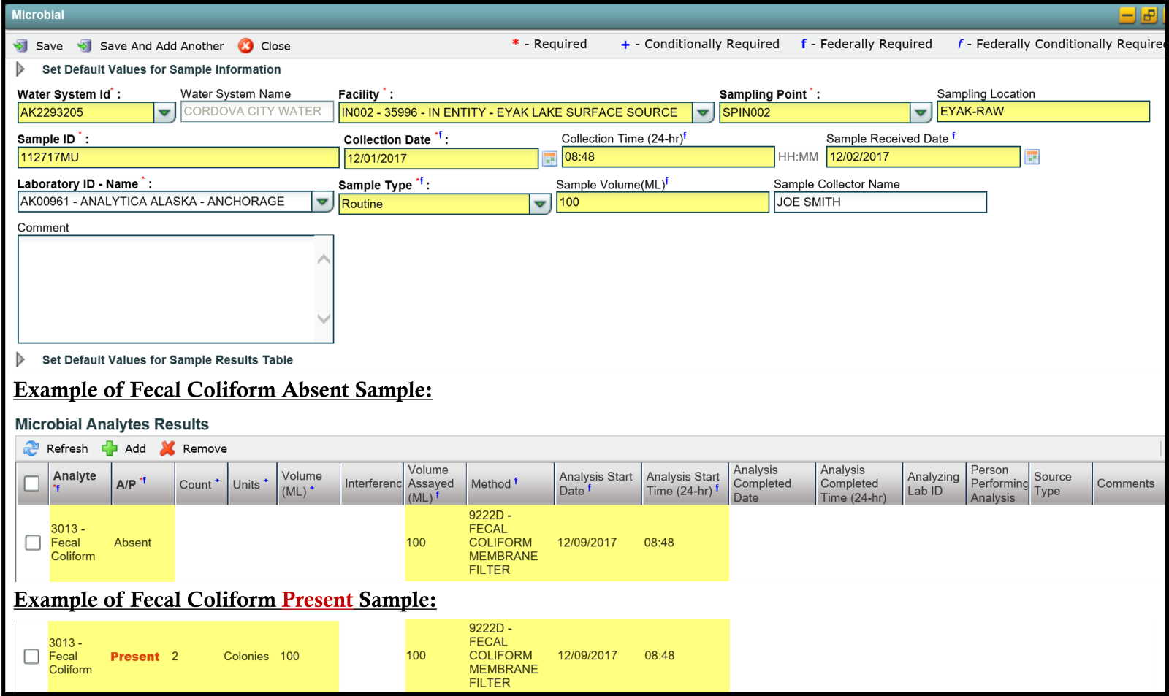The height and width of the screenshot is (696, 1169).
Task: Click the Method column header
Action: coord(491,484)
